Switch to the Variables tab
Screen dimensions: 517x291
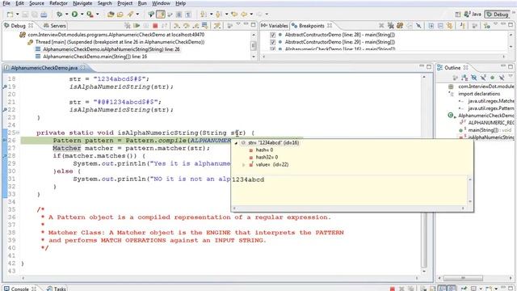click(275, 25)
